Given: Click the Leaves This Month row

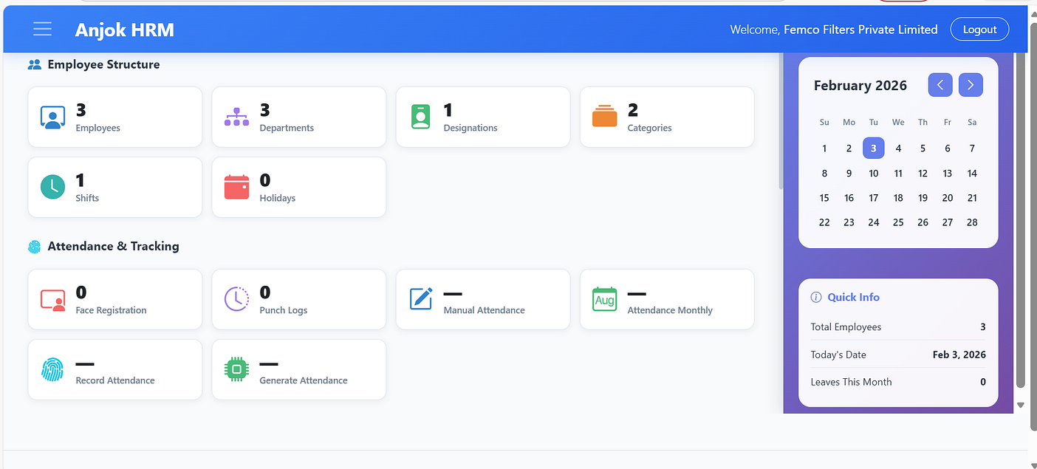Looking at the screenshot, I should tap(898, 382).
